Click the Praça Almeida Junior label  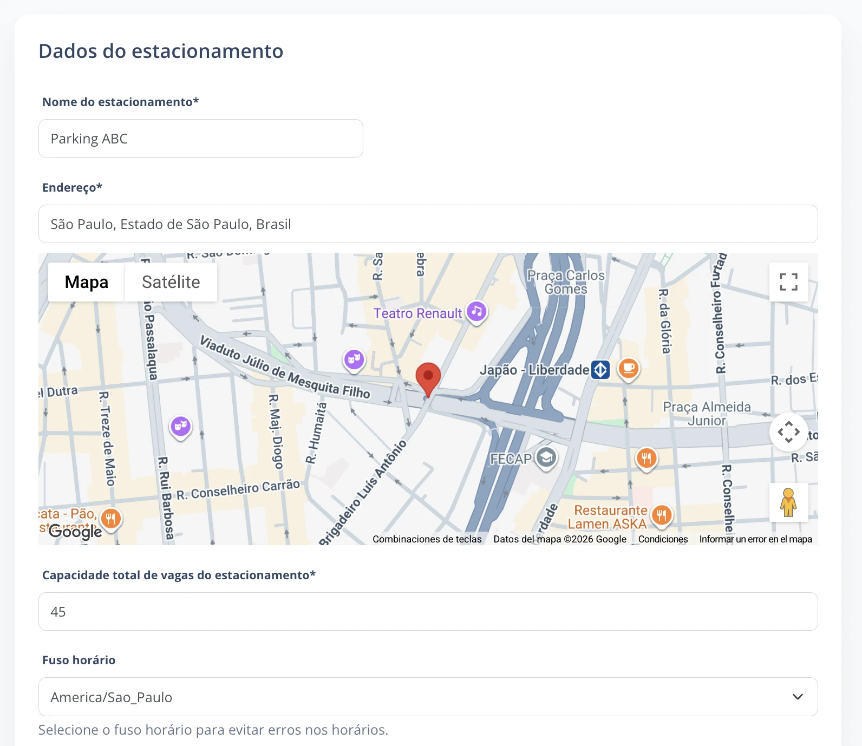click(x=707, y=414)
